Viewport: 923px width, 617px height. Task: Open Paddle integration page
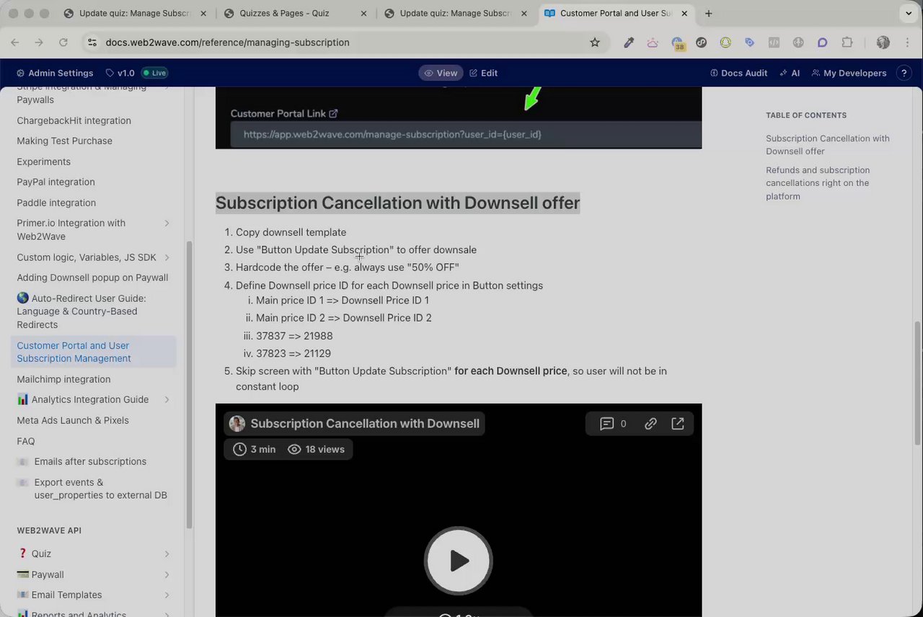(56, 203)
